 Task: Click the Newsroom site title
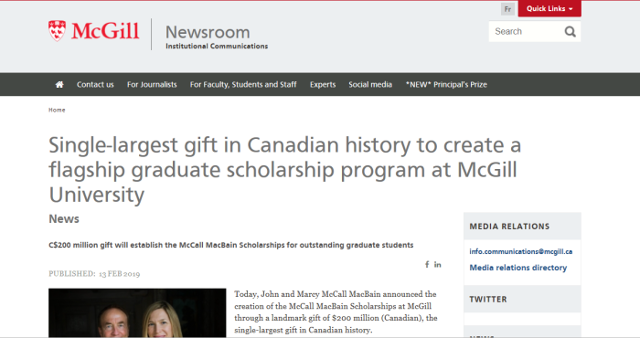pos(208,32)
